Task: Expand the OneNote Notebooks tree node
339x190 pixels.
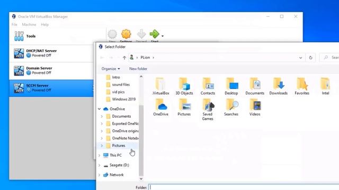Action: click(x=102, y=138)
